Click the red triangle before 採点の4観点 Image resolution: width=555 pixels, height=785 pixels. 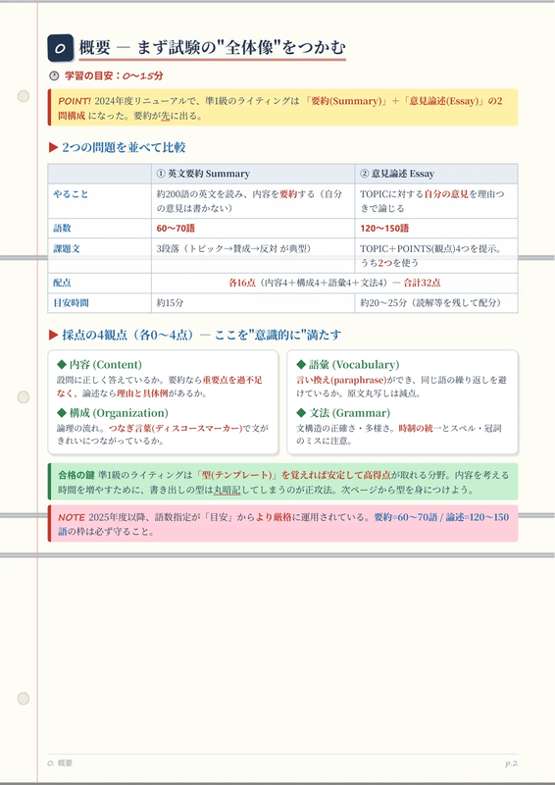[54, 335]
